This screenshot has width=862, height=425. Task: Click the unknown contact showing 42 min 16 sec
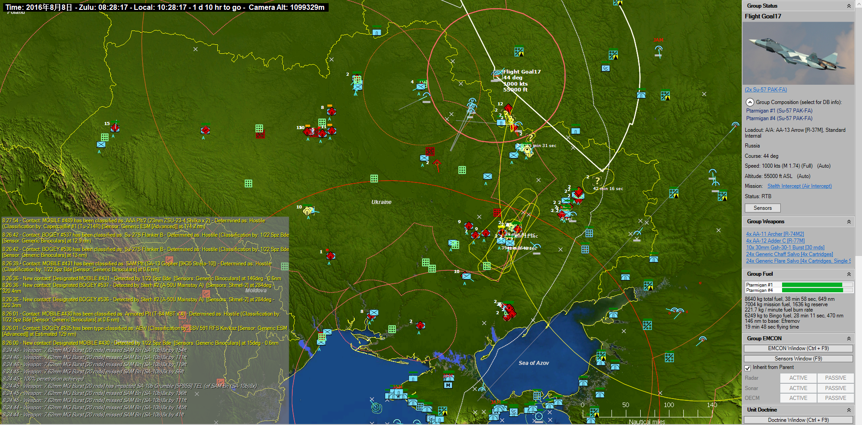tap(597, 181)
